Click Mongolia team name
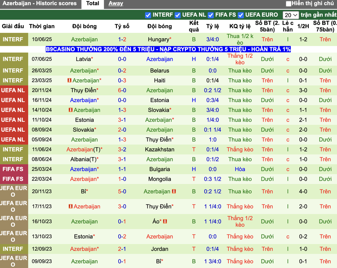The height and width of the screenshot is (268, 337). (159, 179)
